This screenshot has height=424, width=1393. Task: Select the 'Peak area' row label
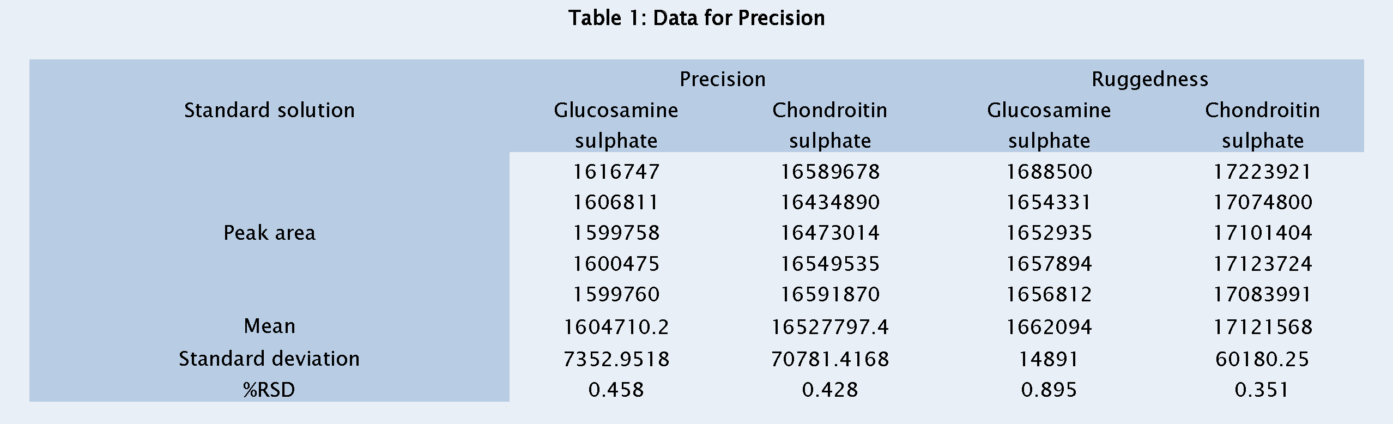coord(269,233)
